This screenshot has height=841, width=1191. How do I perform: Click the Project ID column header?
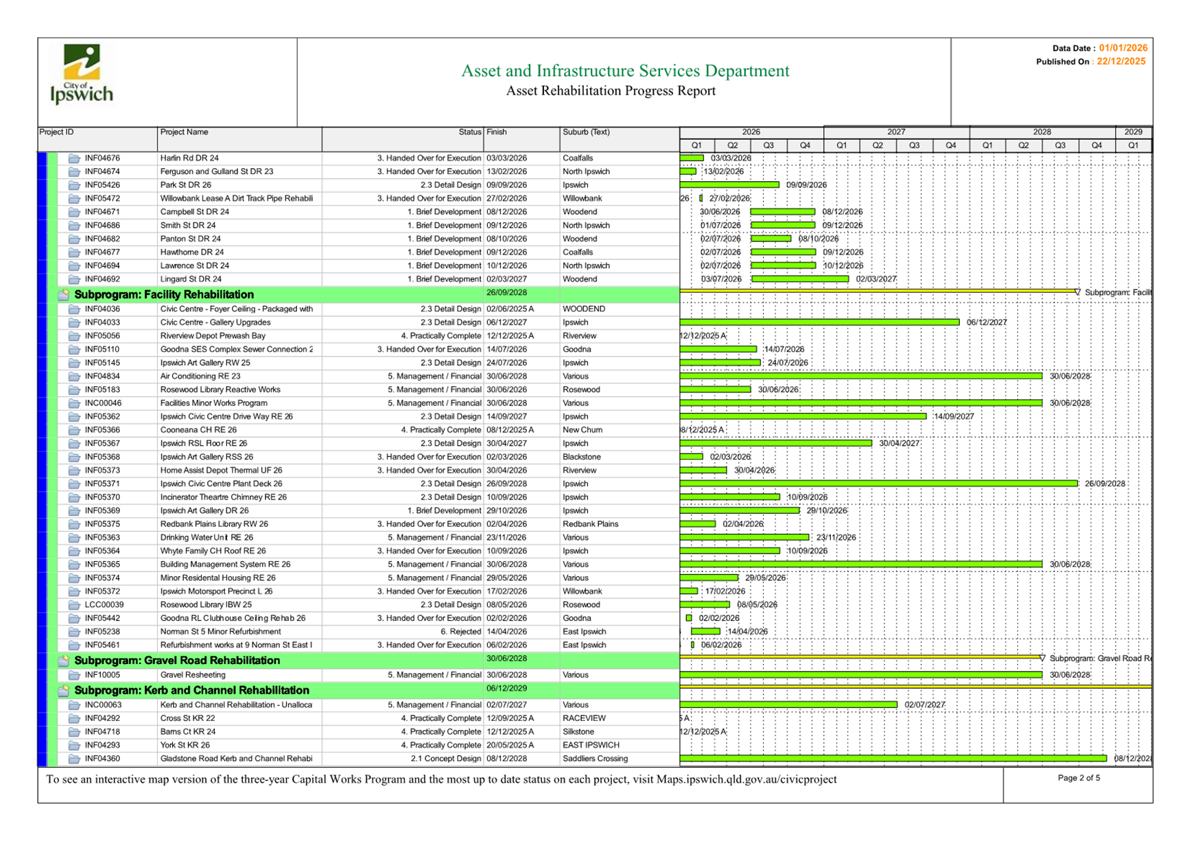[56, 132]
